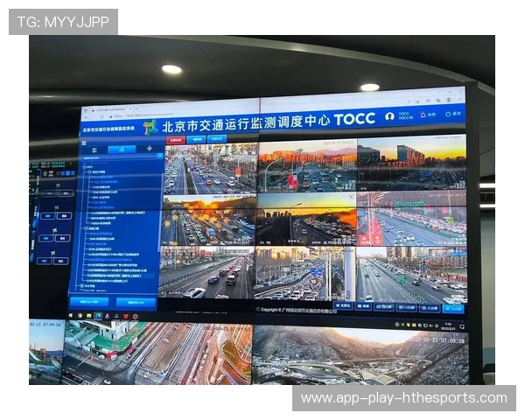
Task: Switch to single-screen layout
Action: pyautogui.click(x=363, y=306)
